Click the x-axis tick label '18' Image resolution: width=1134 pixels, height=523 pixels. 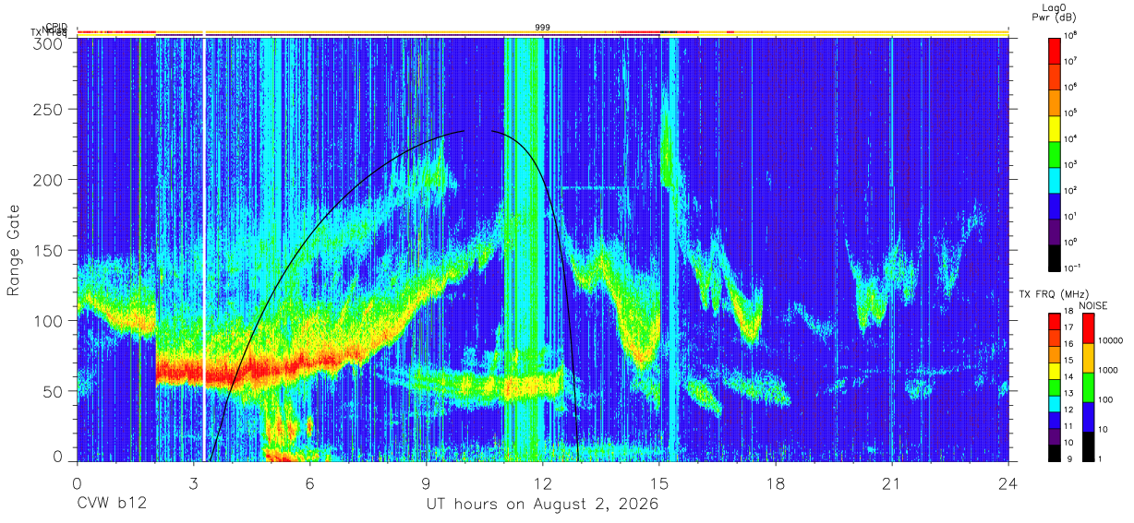[776, 482]
